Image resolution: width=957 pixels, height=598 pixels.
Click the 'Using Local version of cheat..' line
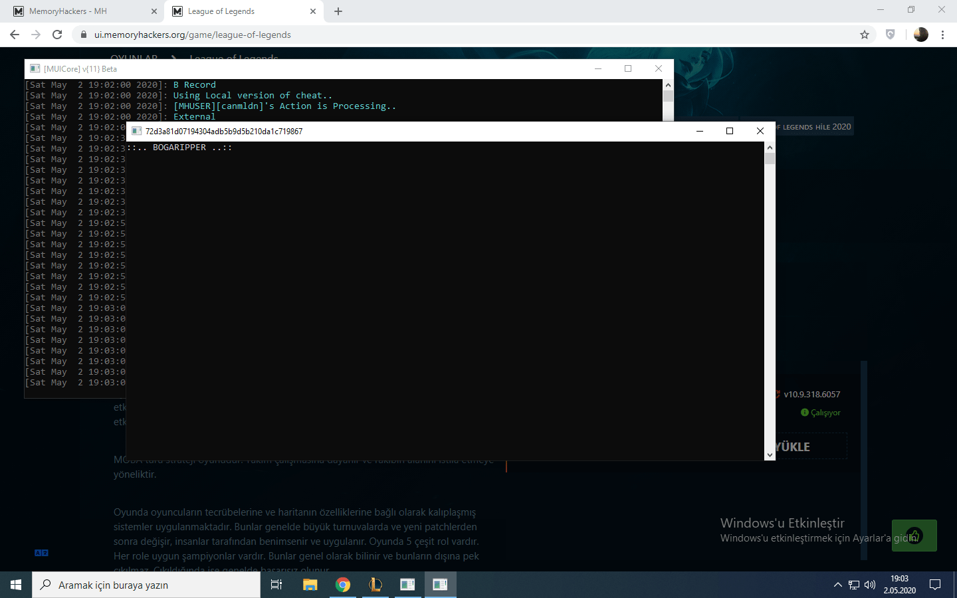pos(253,96)
